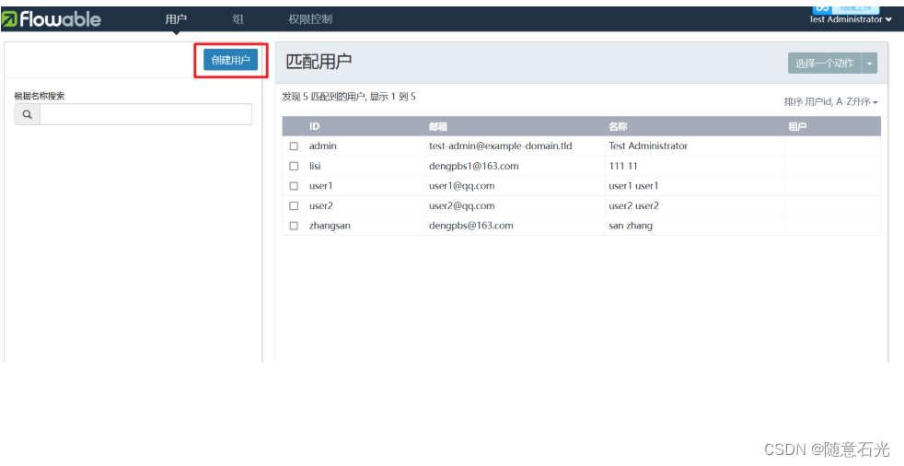Check the user1 row checkbox
The image size is (904, 466).
294,186
